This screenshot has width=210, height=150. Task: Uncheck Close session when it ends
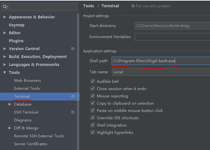[x=93, y=88]
